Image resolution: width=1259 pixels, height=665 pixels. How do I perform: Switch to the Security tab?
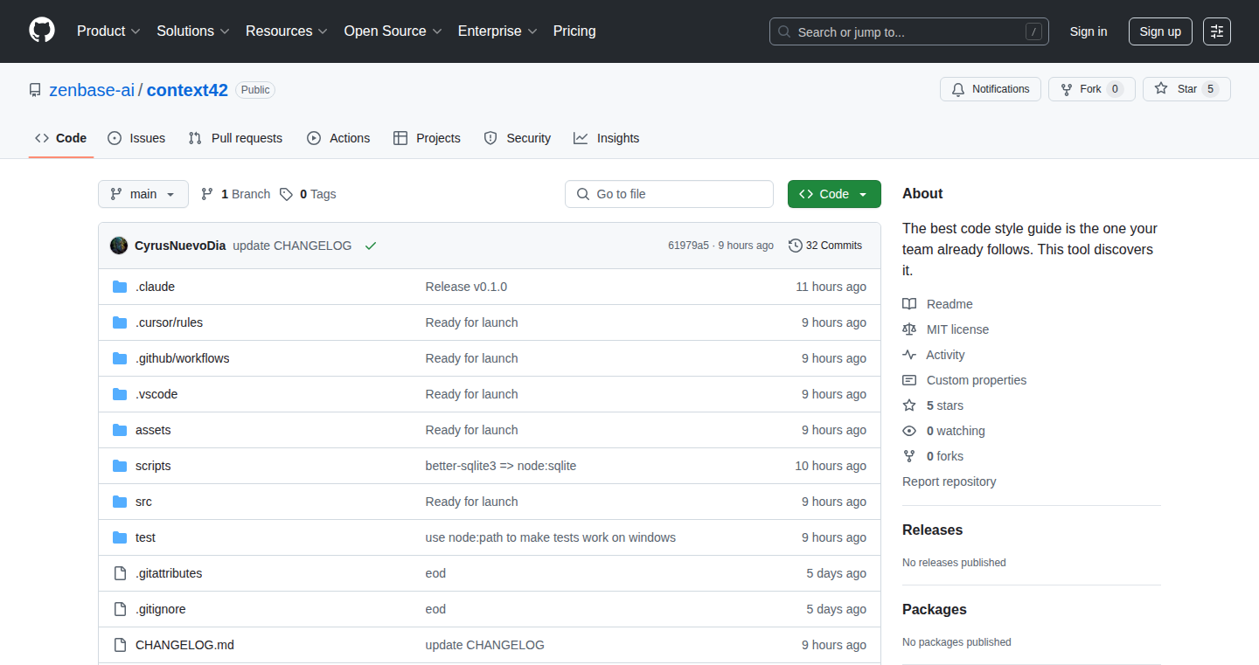[x=518, y=138]
